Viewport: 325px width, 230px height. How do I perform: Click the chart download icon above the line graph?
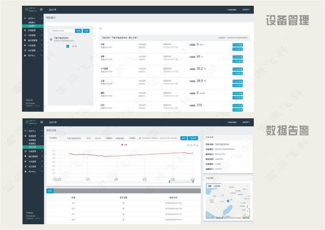pyautogui.click(x=195, y=145)
